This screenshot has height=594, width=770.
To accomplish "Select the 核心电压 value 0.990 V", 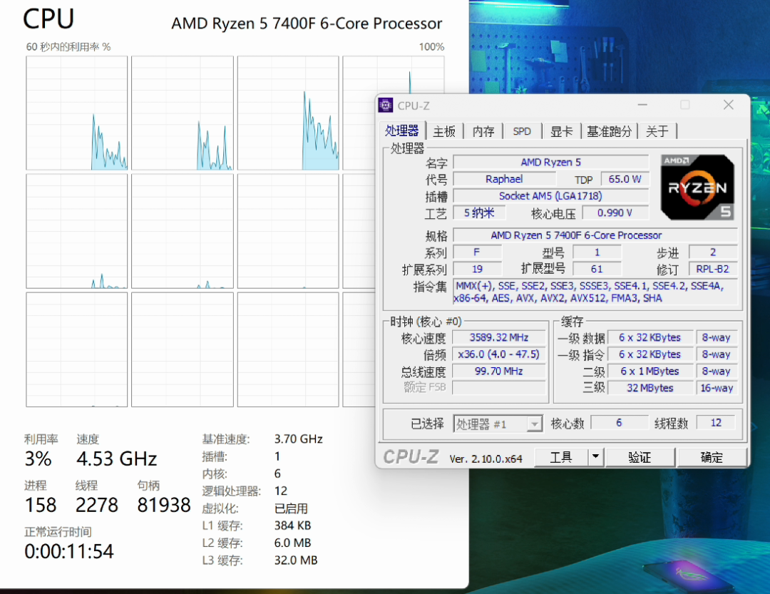I will point(615,212).
